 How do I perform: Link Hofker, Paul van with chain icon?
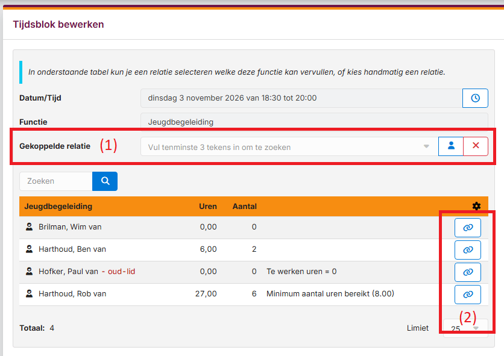pyautogui.click(x=468, y=272)
